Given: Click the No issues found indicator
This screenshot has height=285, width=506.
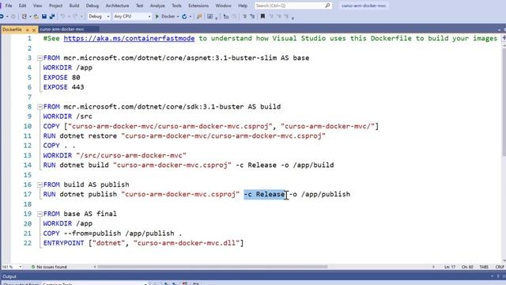Looking at the screenshot, I should tap(49, 267).
